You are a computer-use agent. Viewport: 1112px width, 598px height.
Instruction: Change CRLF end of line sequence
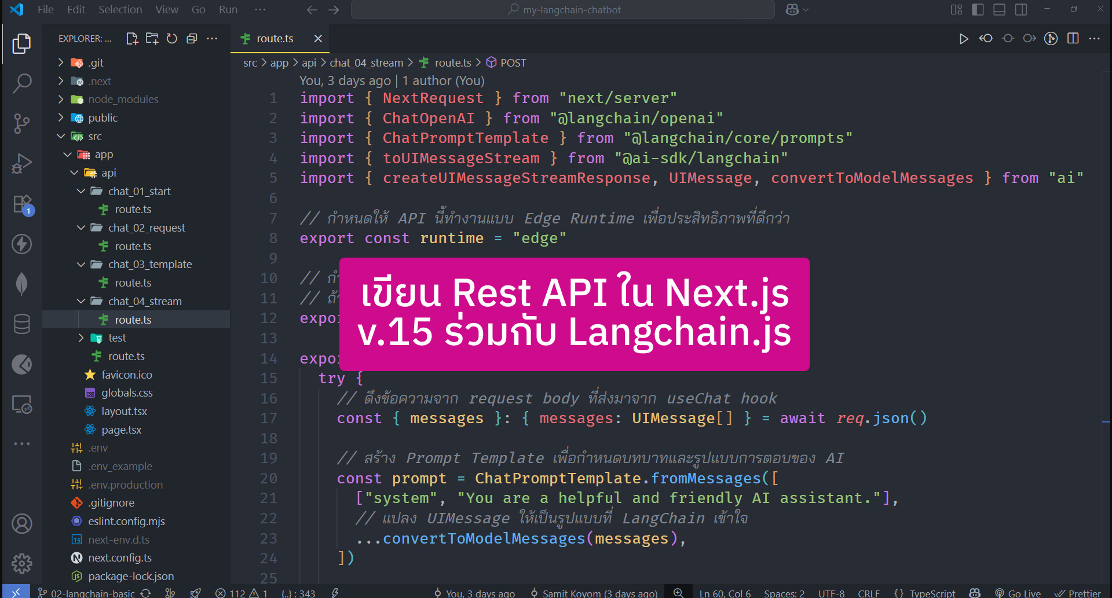tap(869, 593)
